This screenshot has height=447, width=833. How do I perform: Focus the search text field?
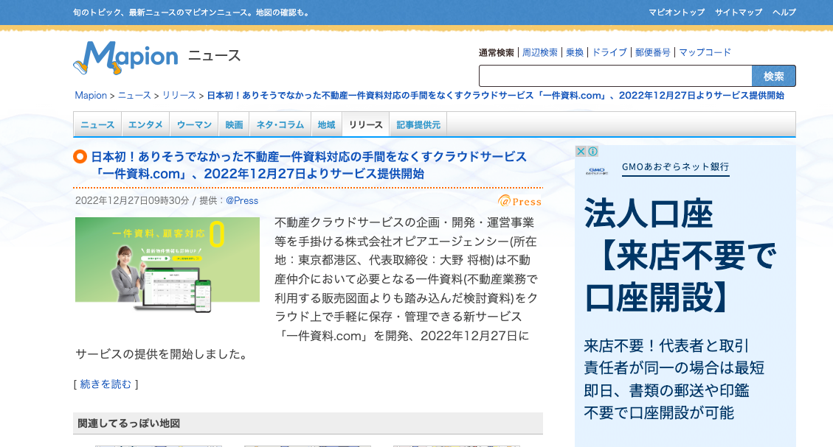[x=615, y=76]
